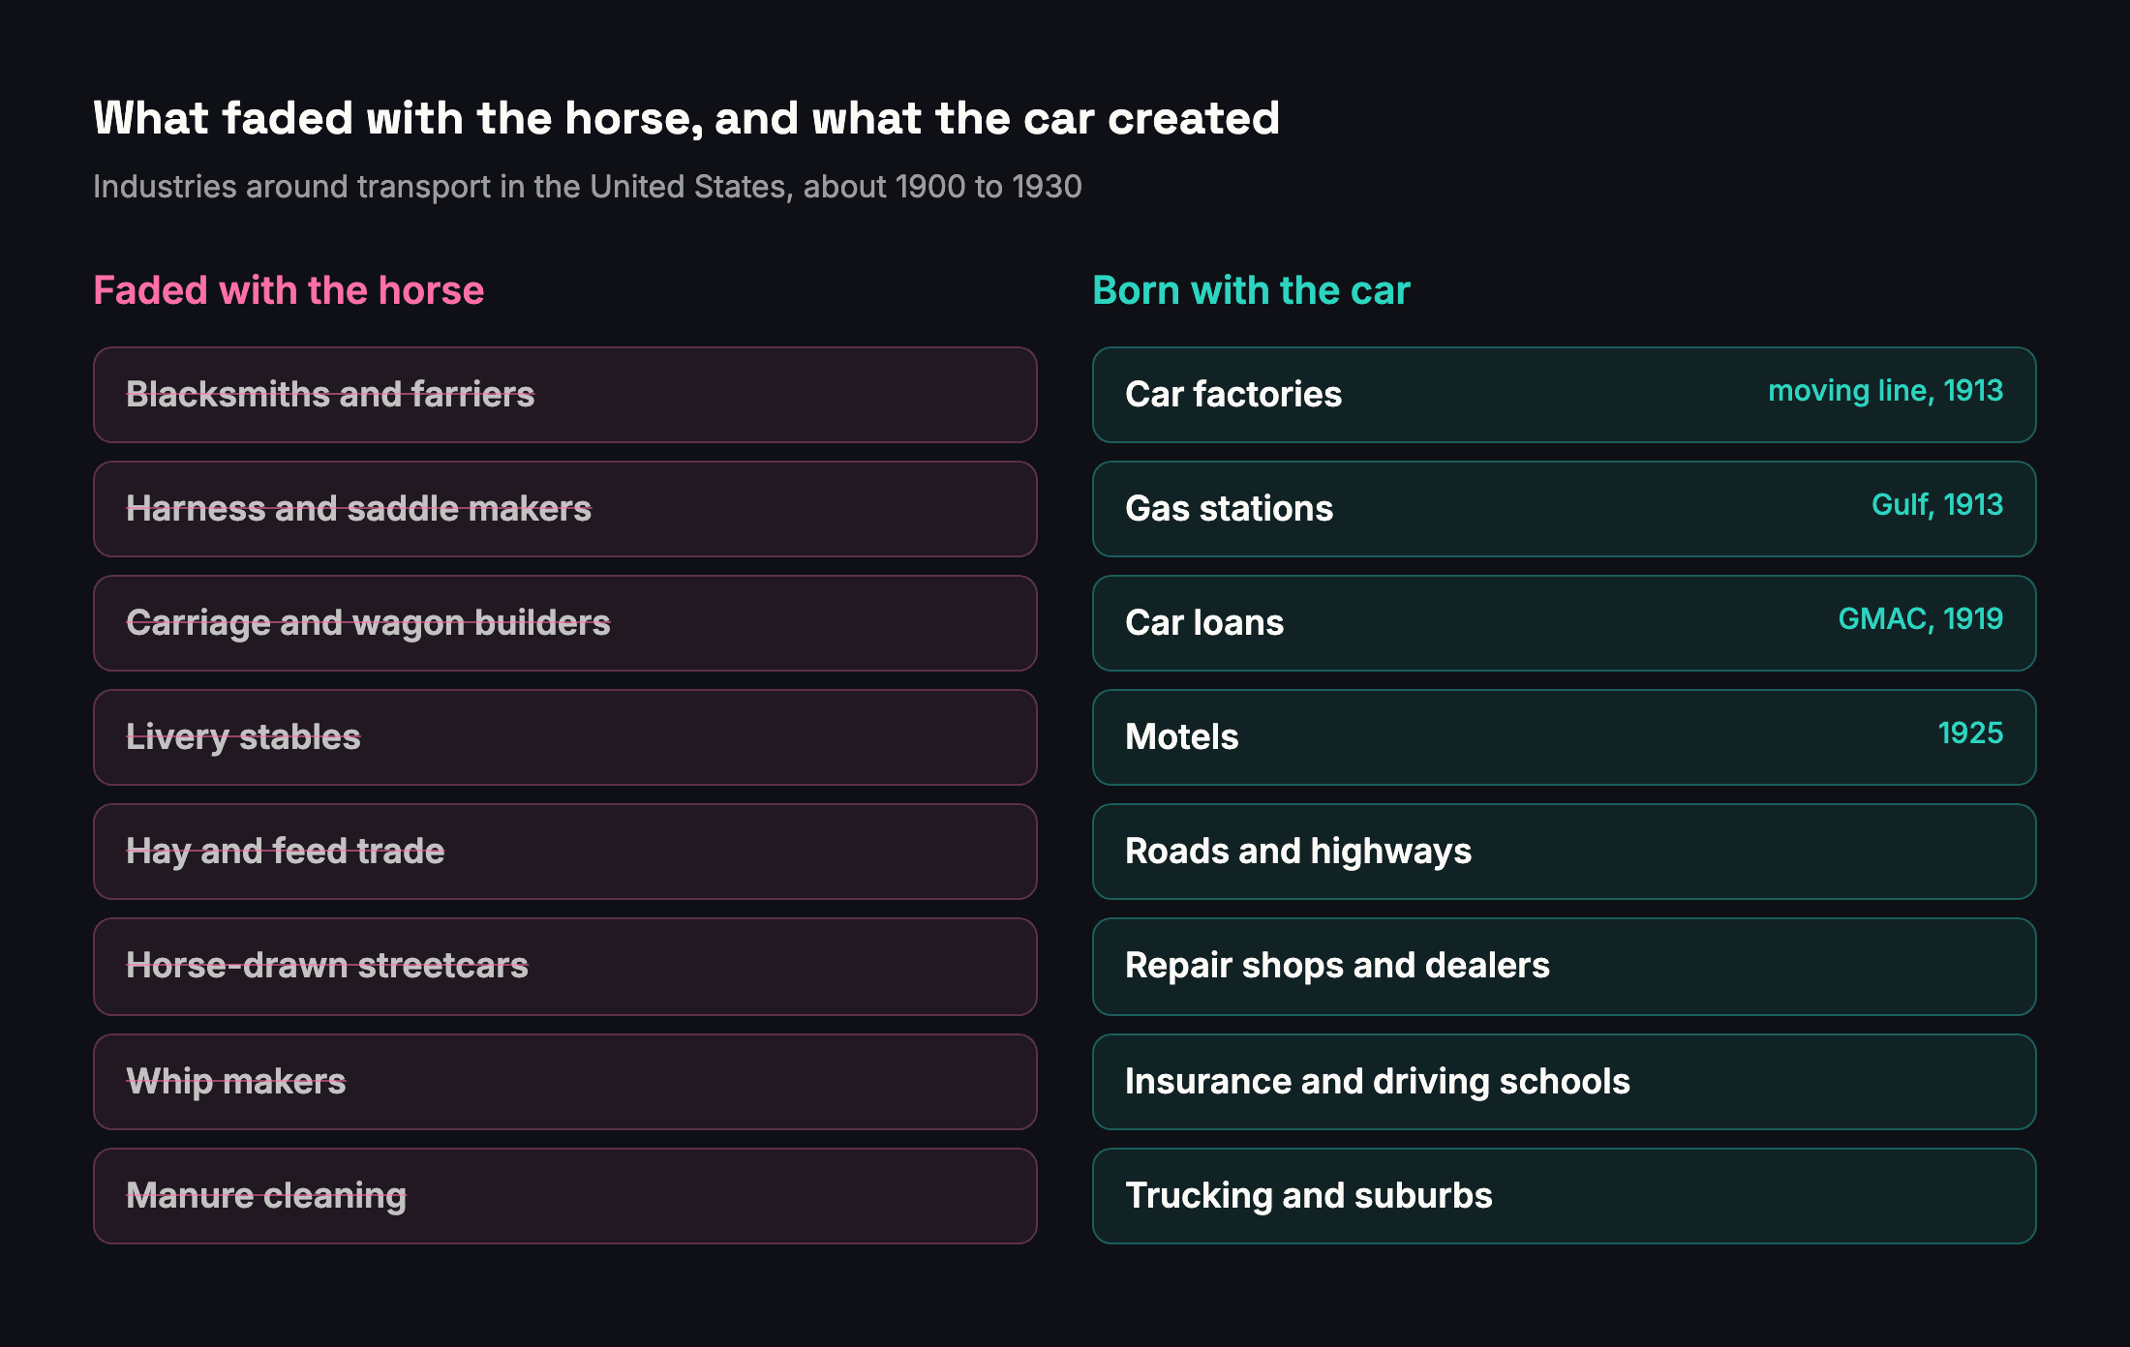Viewport: 2130px width, 1347px height.
Task: Click the 'Roads and highways' card
Action: pos(1565,852)
